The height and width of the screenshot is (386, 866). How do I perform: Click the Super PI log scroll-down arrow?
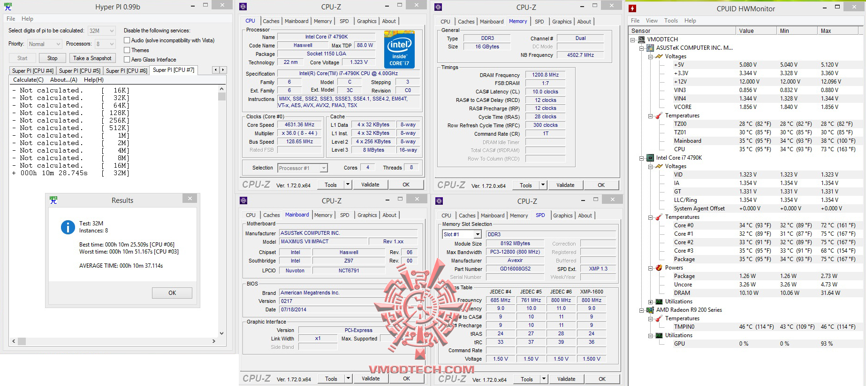pos(221,333)
